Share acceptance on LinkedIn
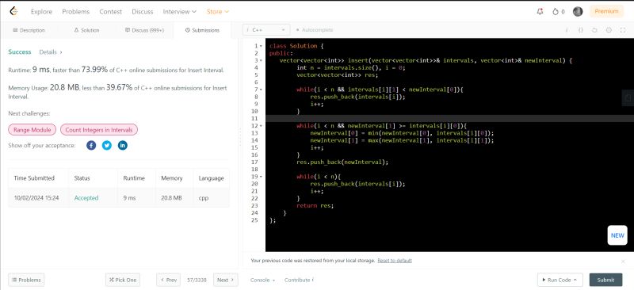 123,145
